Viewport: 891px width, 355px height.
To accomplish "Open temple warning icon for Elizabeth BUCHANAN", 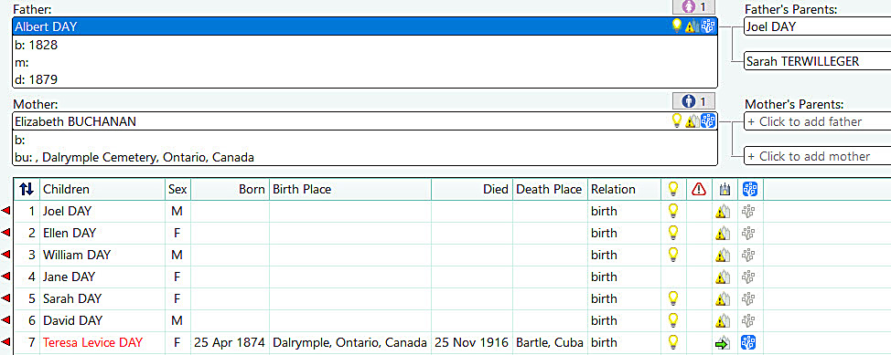I will coord(691,120).
